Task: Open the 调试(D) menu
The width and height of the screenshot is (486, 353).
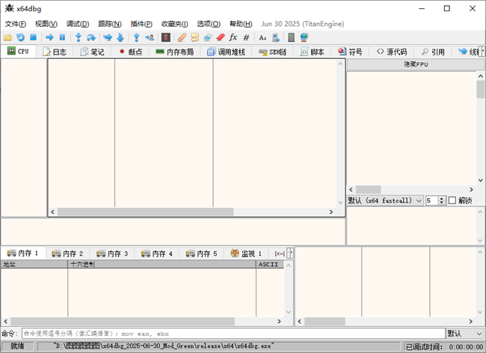Action: (x=77, y=24)
